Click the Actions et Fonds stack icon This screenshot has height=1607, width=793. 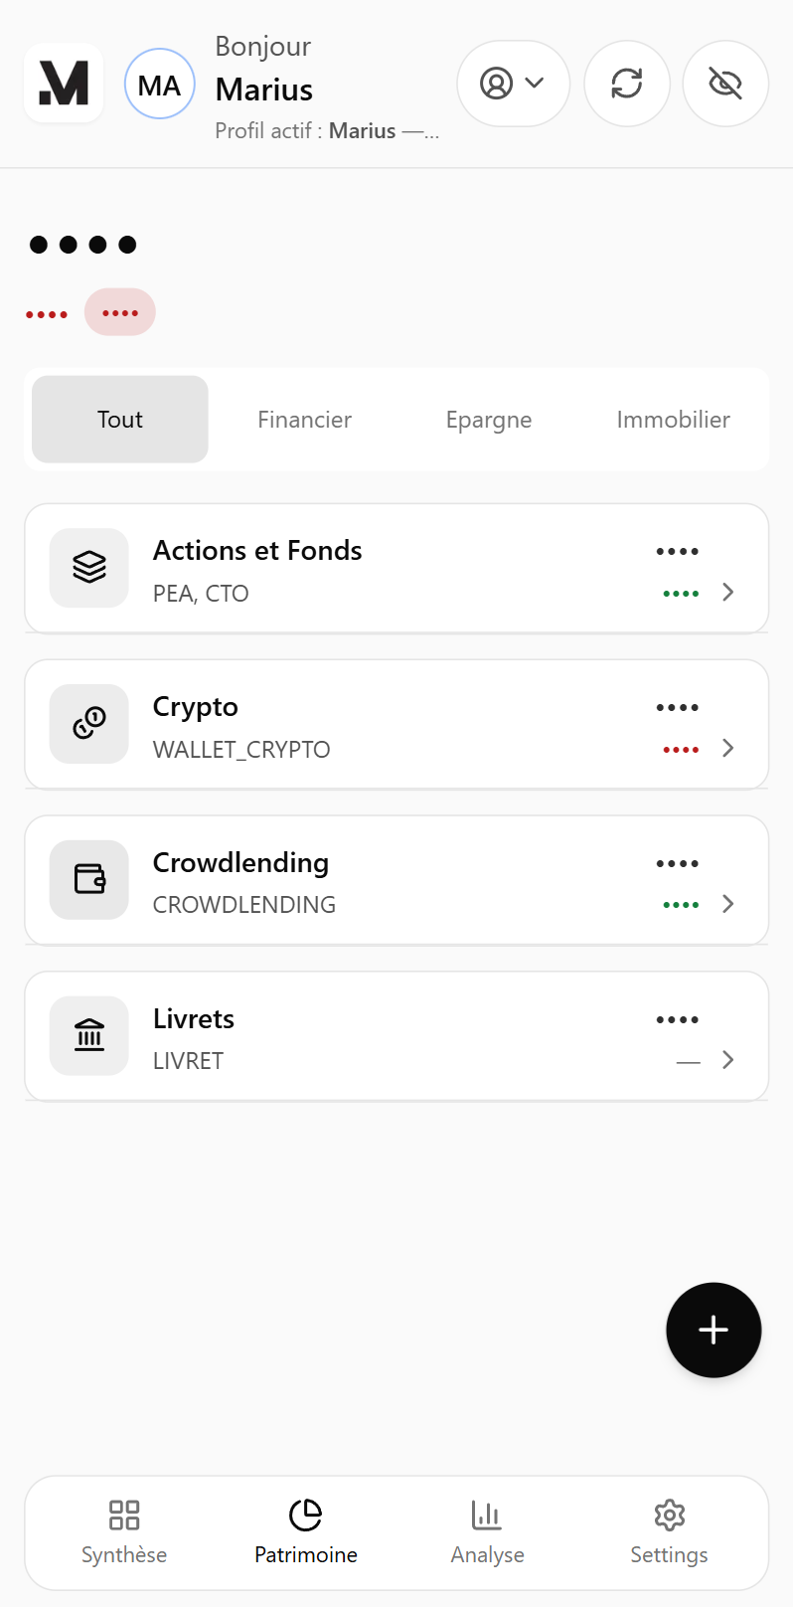point(89,568)
